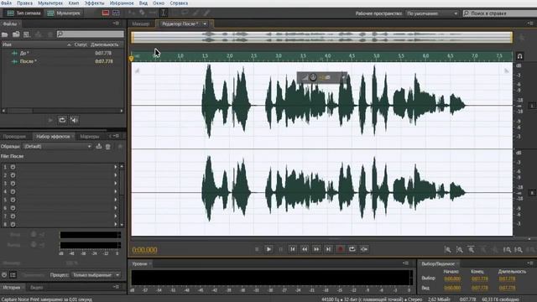Click the Поиск в справке help search field
Image resolution: width=537 pixels, height=302 pixels.
click(500, 13)
